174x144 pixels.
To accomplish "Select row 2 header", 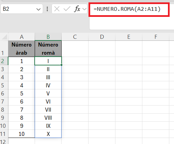I will tap(4, 61).
